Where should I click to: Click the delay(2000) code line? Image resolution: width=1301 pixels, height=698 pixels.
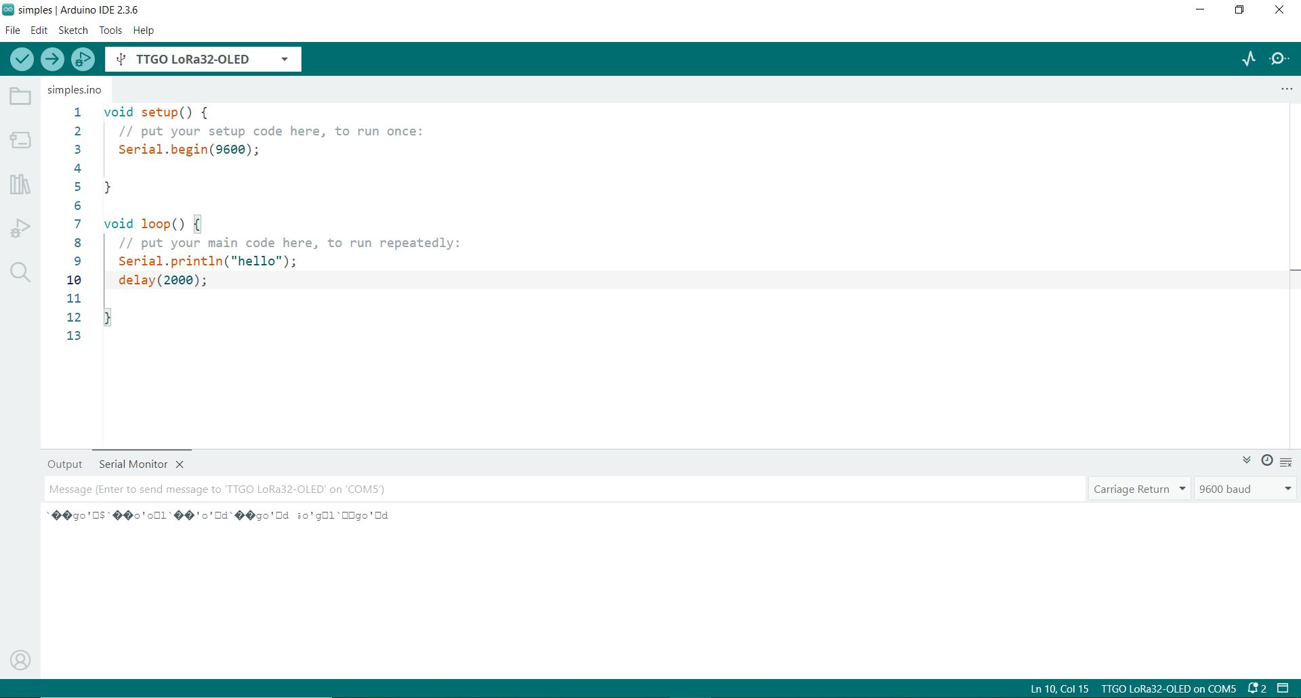tap(163, 280)
